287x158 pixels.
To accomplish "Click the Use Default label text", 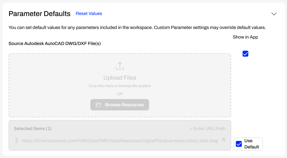I will pos(251,144).
